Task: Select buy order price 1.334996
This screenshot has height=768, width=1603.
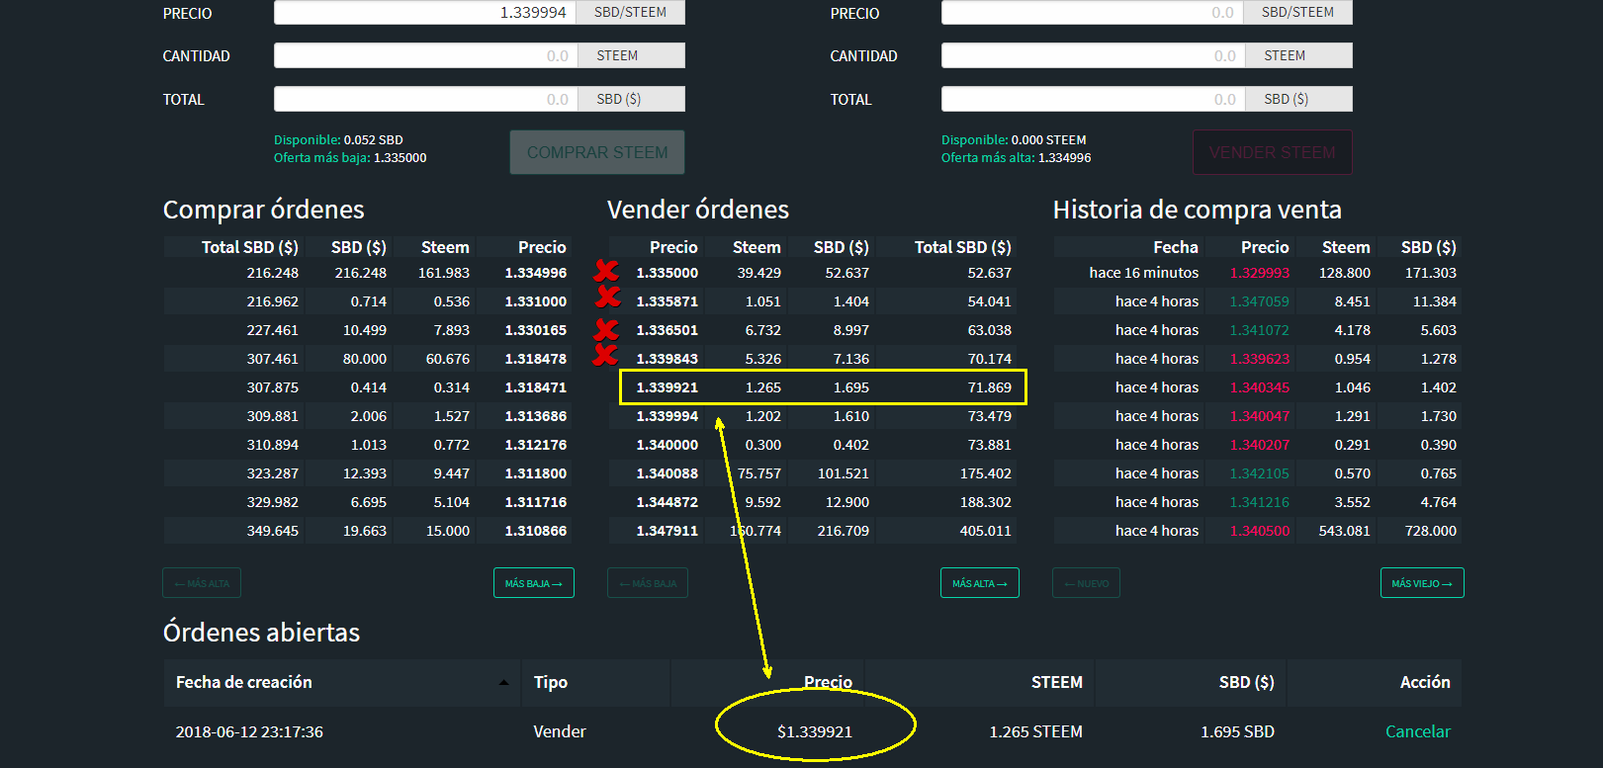Action: tap(536, 274)
